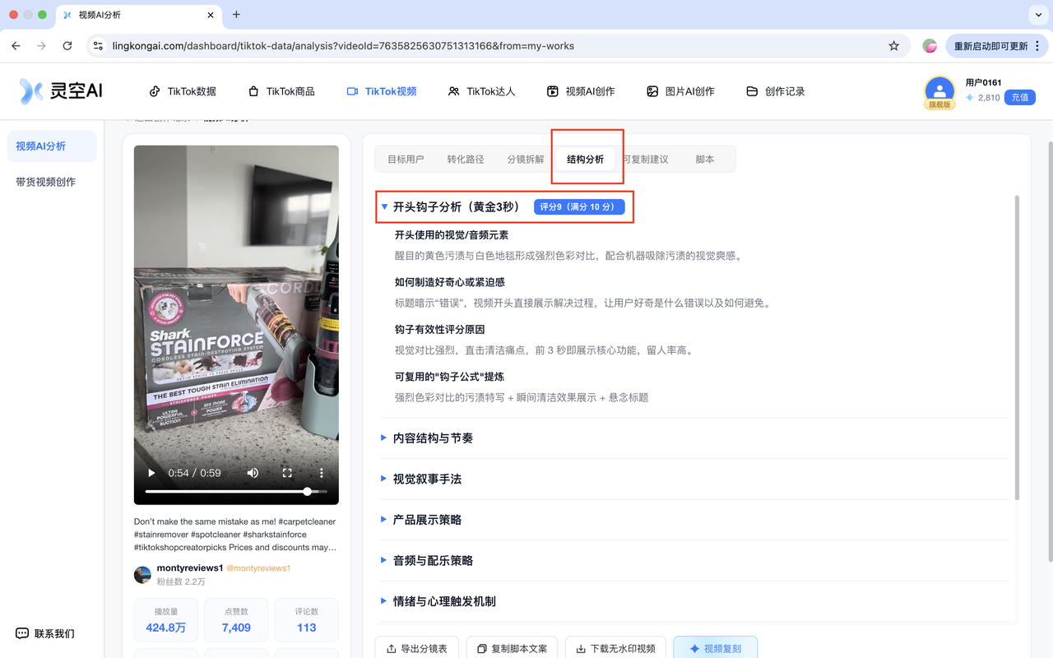Click the 复制脚本文案 button

[x=512, y=648]
